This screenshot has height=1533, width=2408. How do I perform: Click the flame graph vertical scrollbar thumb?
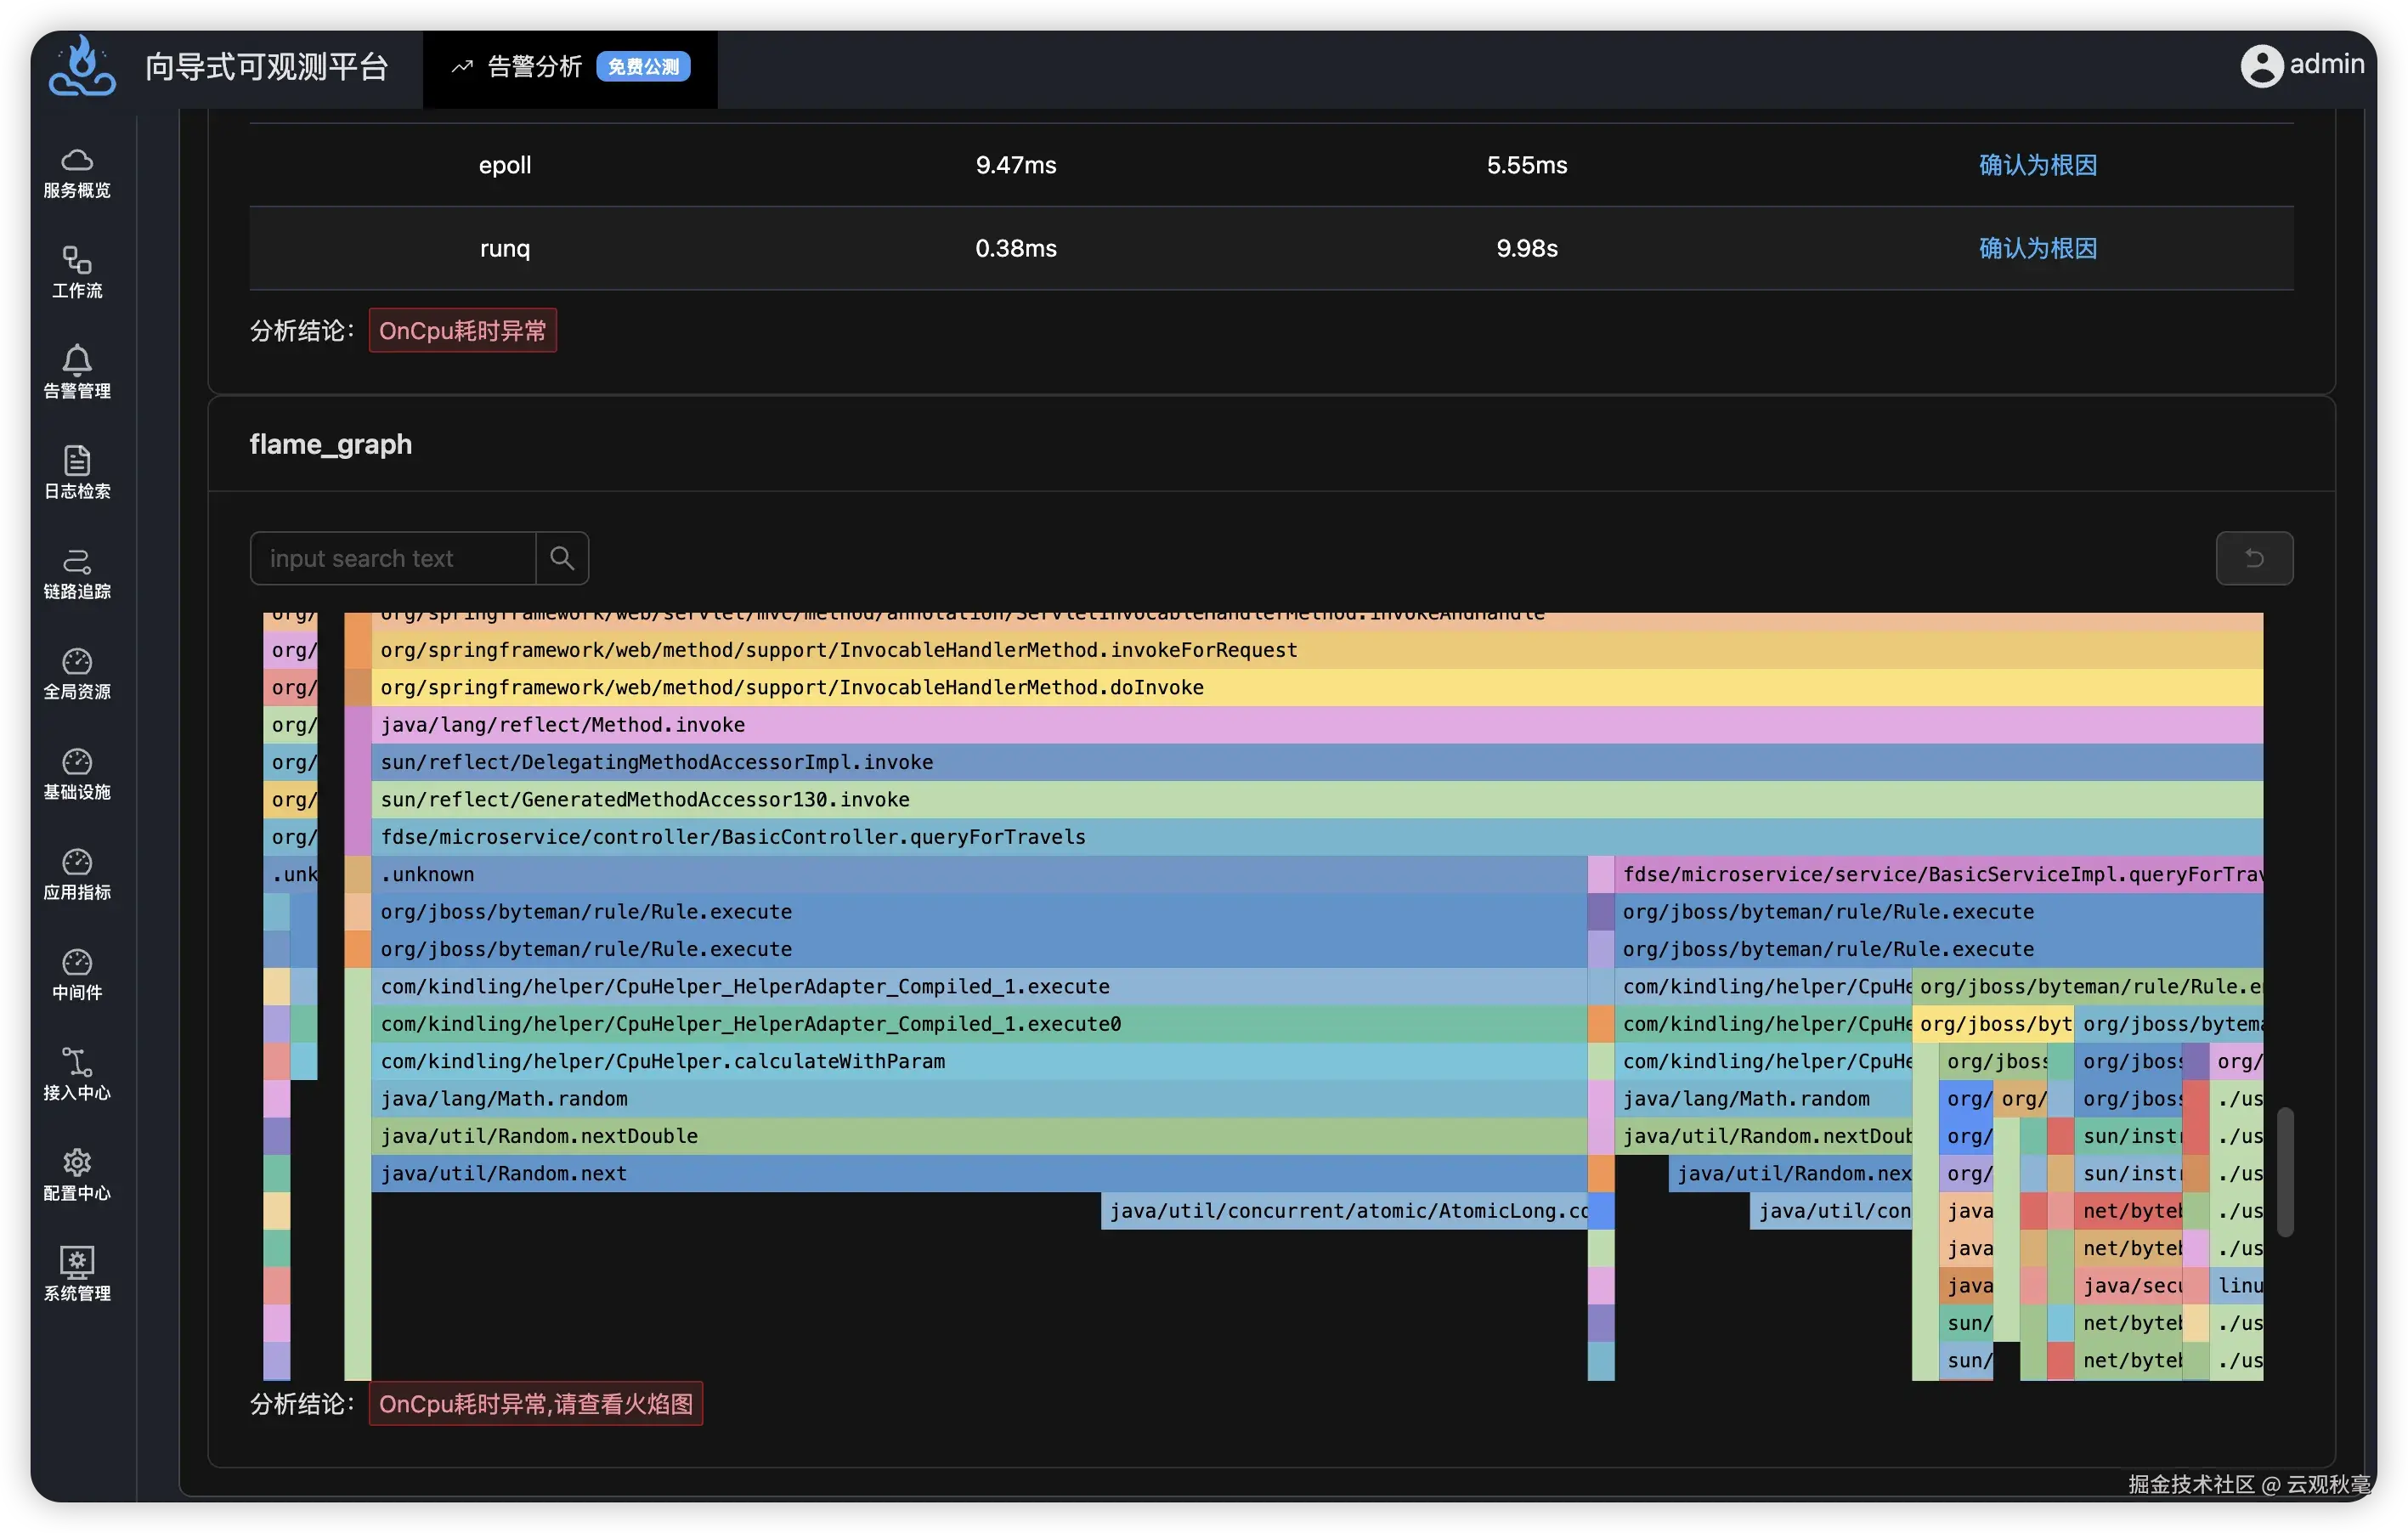click(2285, 1171)
